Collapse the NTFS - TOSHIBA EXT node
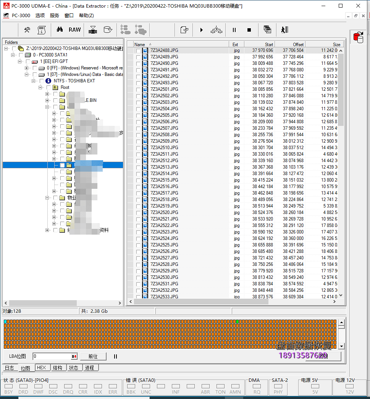The height and width of the screenshot is (399, 370). (x=33, y=81)
